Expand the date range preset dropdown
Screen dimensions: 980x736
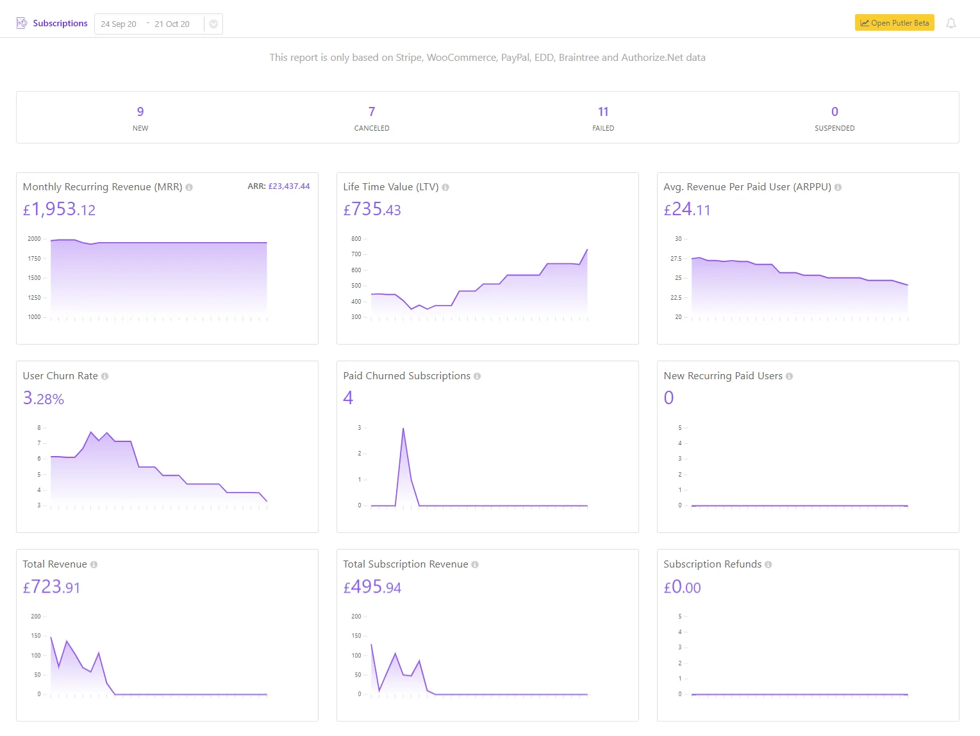pos(213,24)
